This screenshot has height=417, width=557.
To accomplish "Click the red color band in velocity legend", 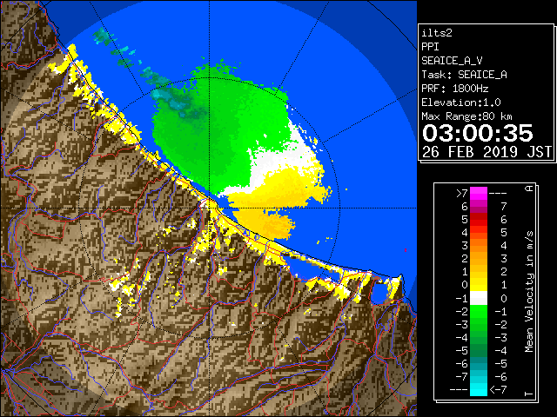I will coord(479,220).
